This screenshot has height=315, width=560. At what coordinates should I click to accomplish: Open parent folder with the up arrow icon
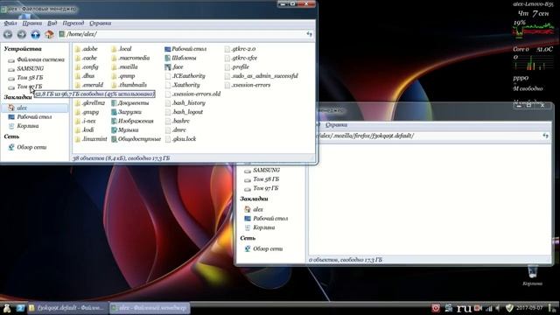pos(35,34)
